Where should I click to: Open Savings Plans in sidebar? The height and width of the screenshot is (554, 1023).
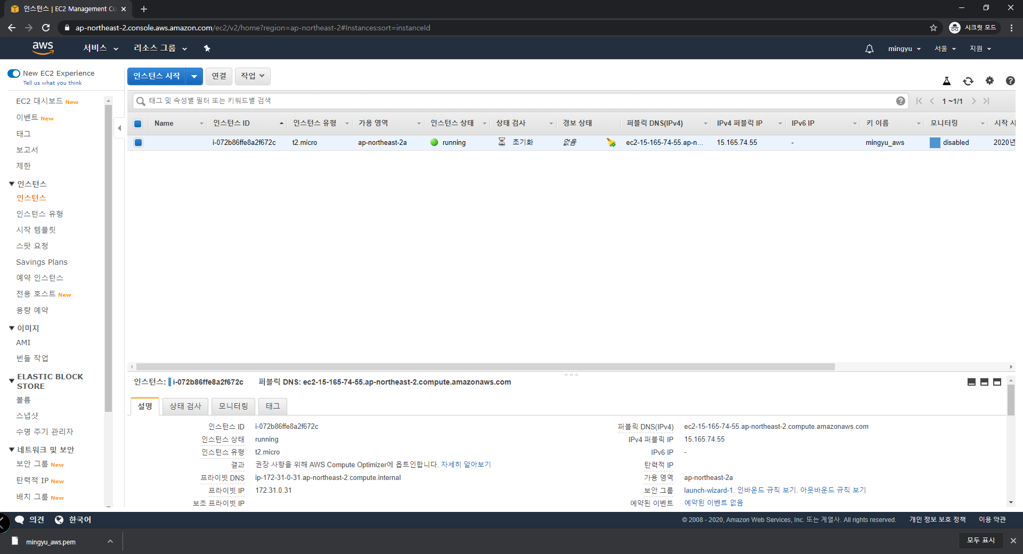point(42,262)
